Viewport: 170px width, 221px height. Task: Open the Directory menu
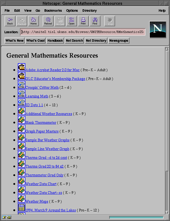tap(90, 11)
